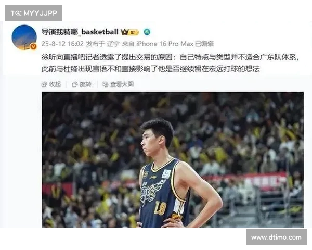The image size is (312, 250).
Task: Open the 导演我躺哪_basketball profile avatar
Action: 24,37
